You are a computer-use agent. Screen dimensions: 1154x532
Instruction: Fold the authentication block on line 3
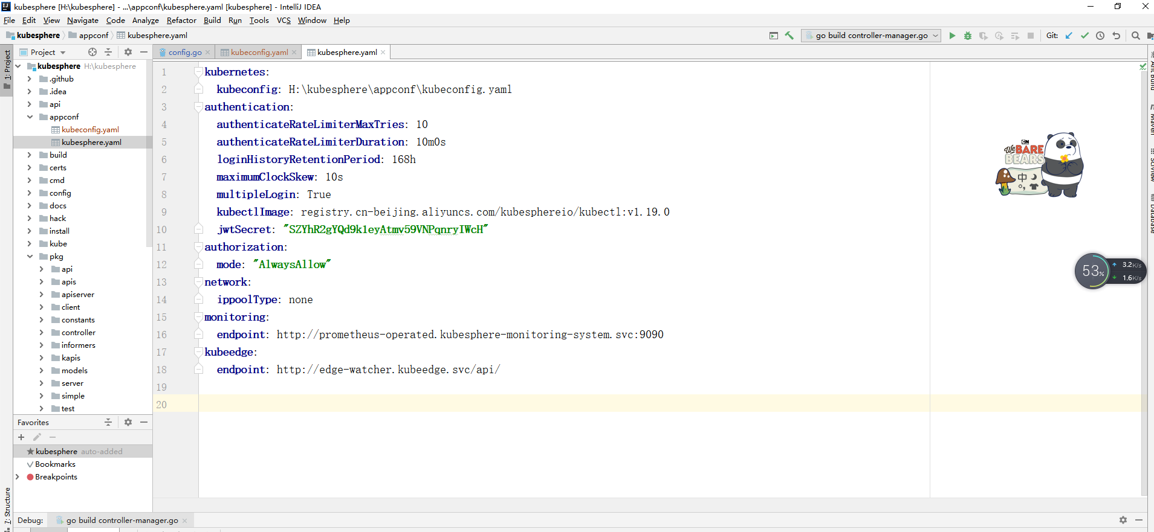coord(198,107)
